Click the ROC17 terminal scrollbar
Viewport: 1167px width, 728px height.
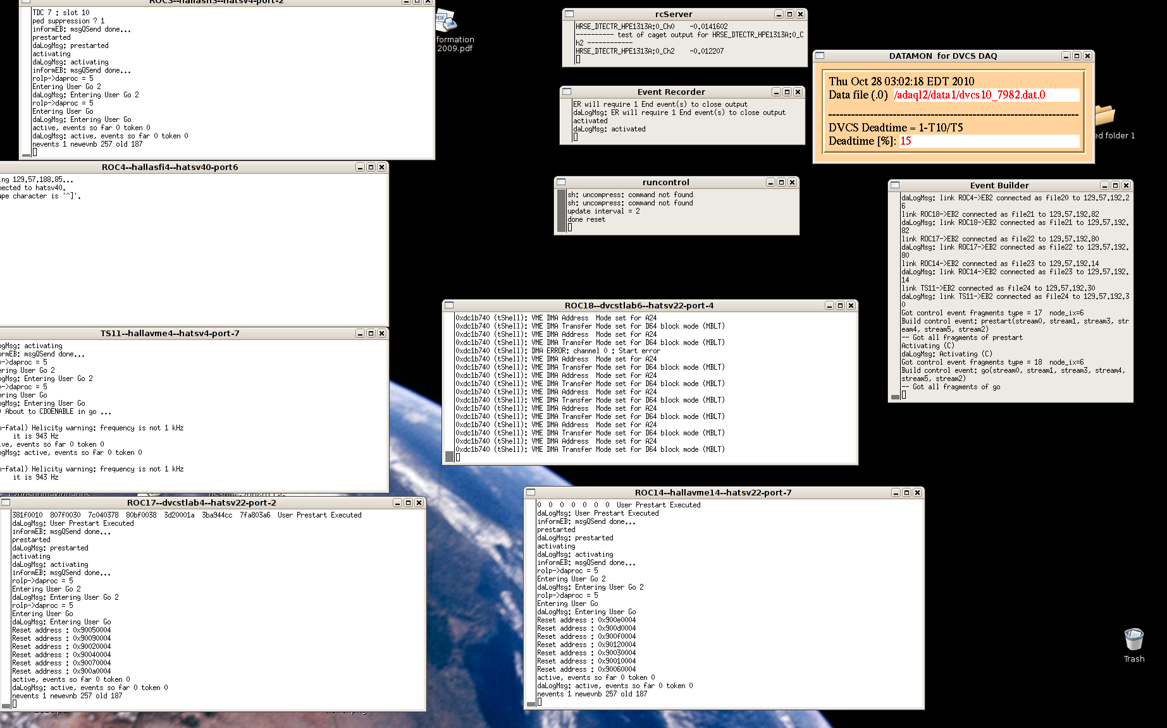tap(6, 609)
